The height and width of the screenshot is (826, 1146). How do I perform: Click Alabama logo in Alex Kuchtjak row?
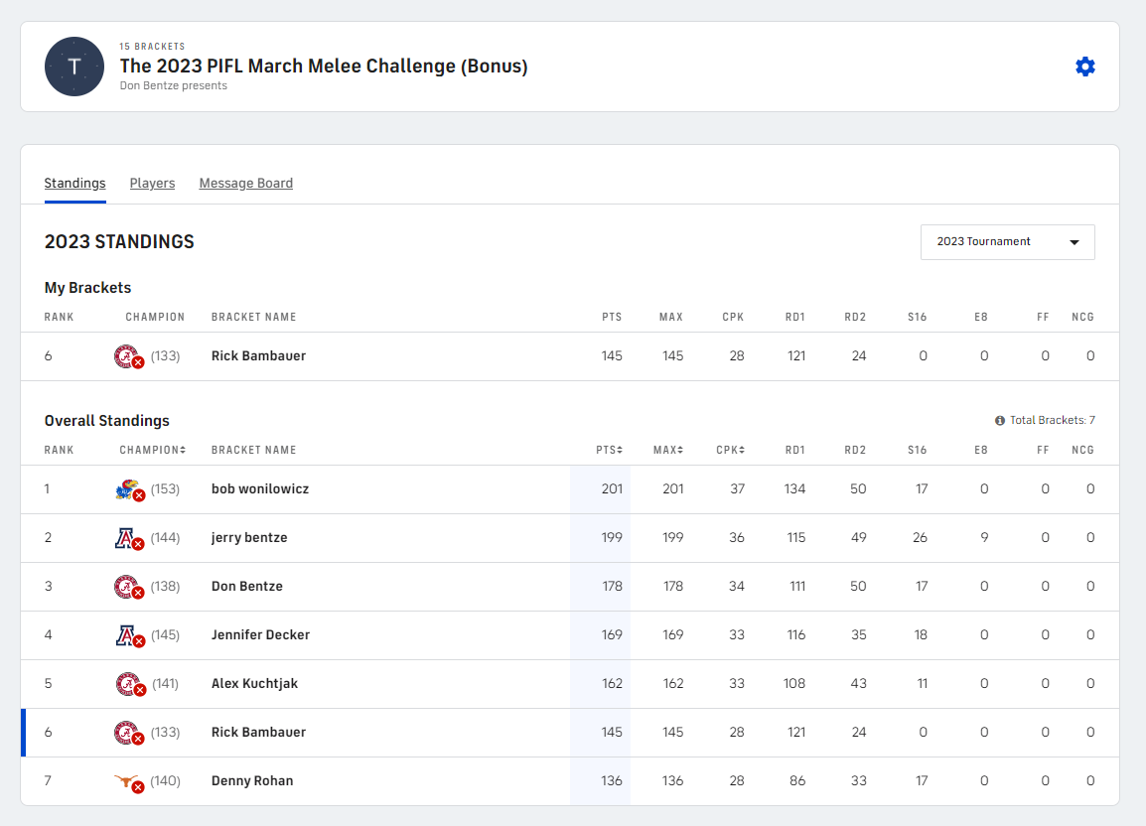126,683
